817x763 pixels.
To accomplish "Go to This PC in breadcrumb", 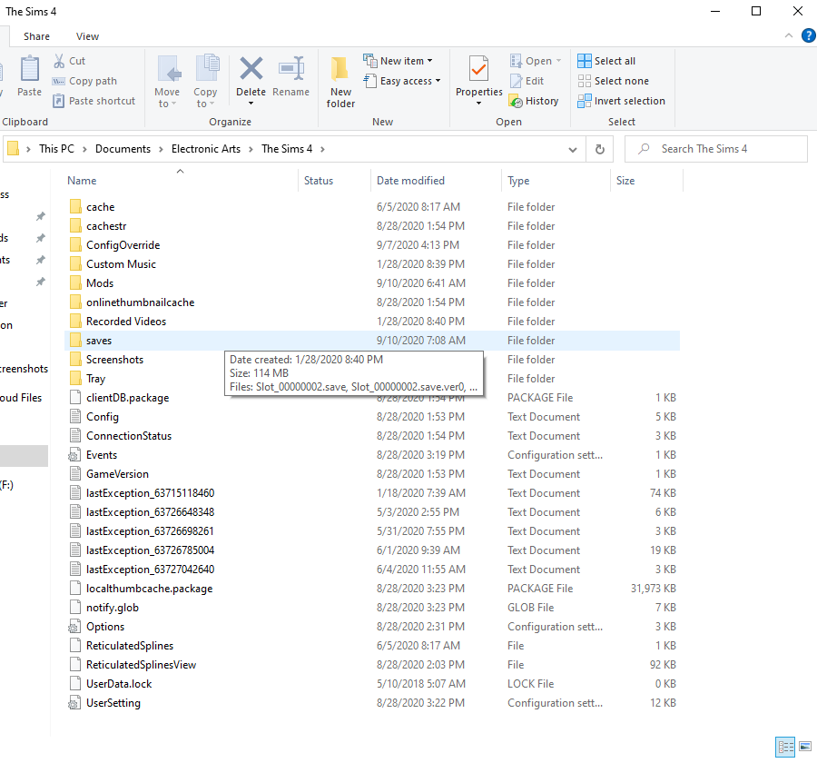I will 57,149.
